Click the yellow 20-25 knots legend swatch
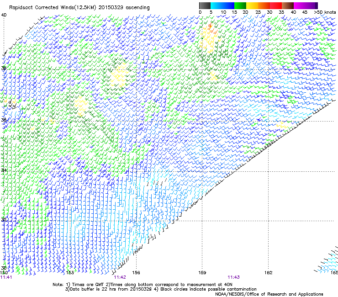Image resolution: width=338 pixels, height=297 pixels. [252, 5]
